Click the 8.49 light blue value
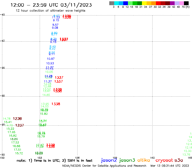This screenshot has width=192, height=168. 53,47
